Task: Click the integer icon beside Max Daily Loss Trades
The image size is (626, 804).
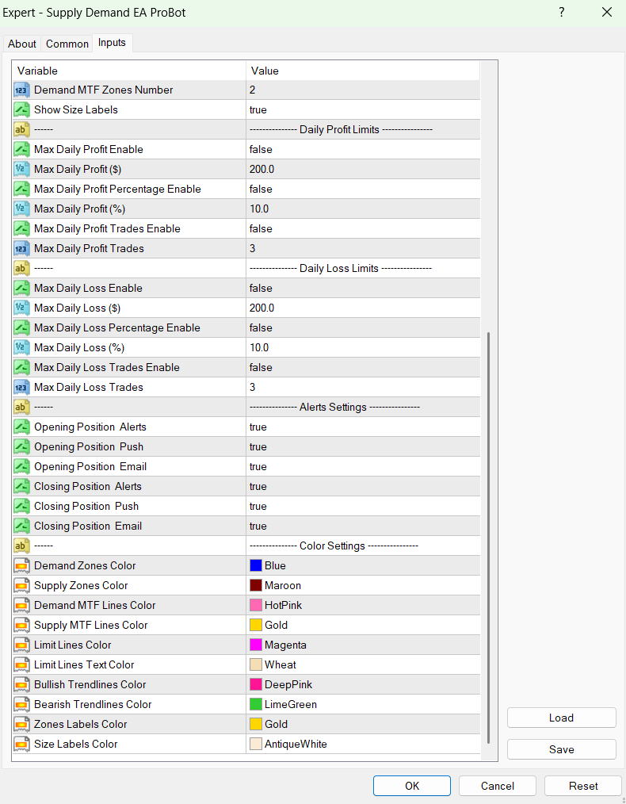Action: click(x=22, y=387)
